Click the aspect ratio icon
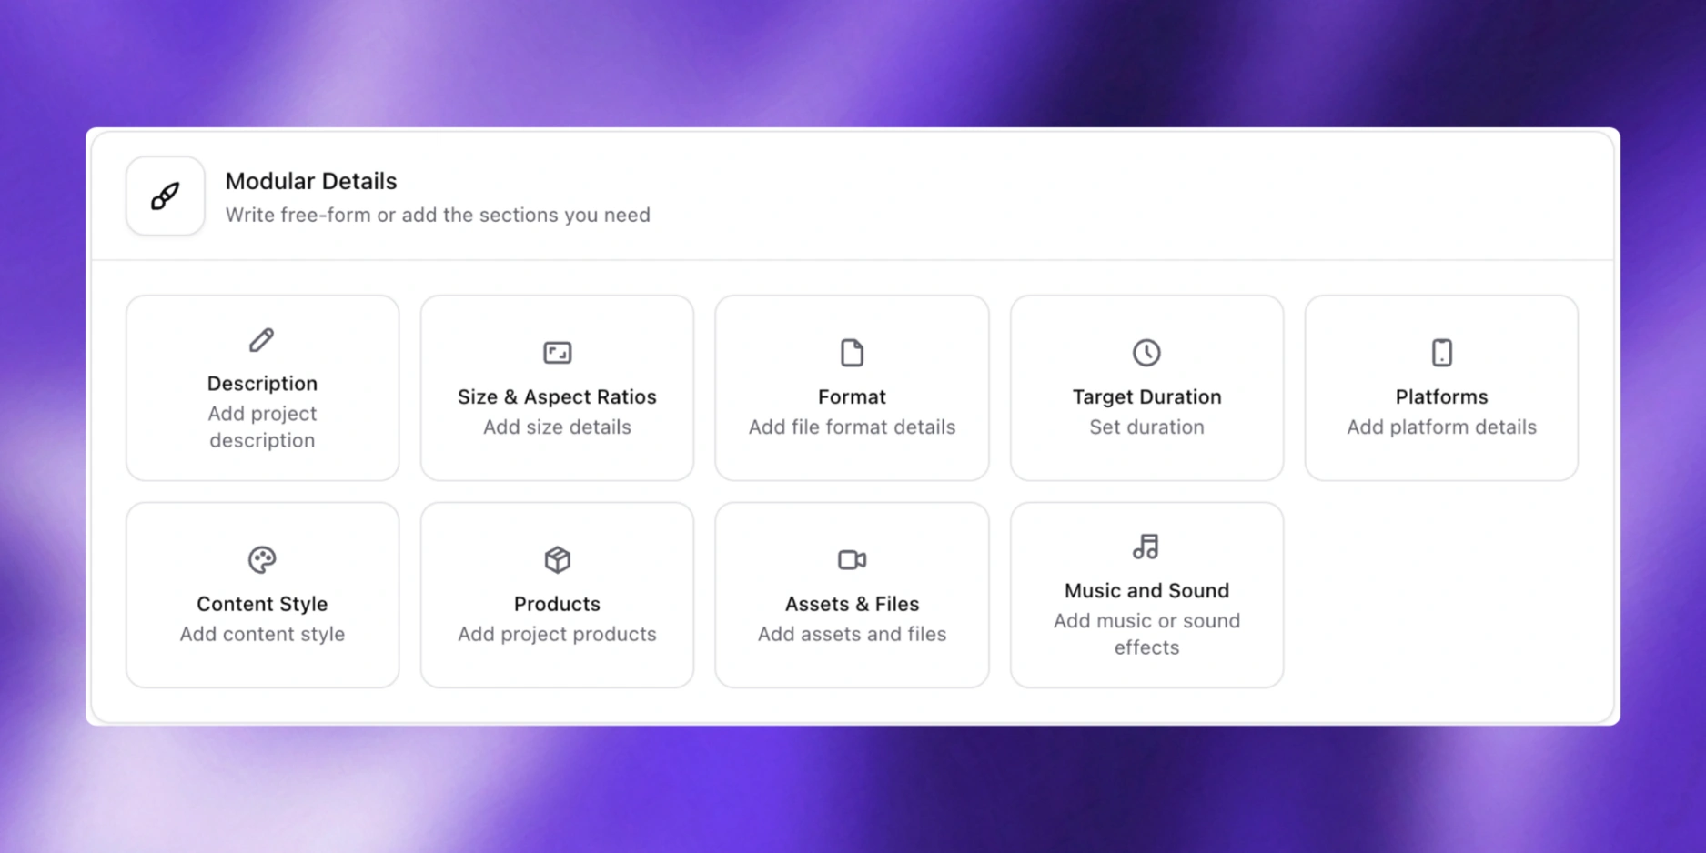The height and width of the screenshot is (853, 1706). click(557, 353)
